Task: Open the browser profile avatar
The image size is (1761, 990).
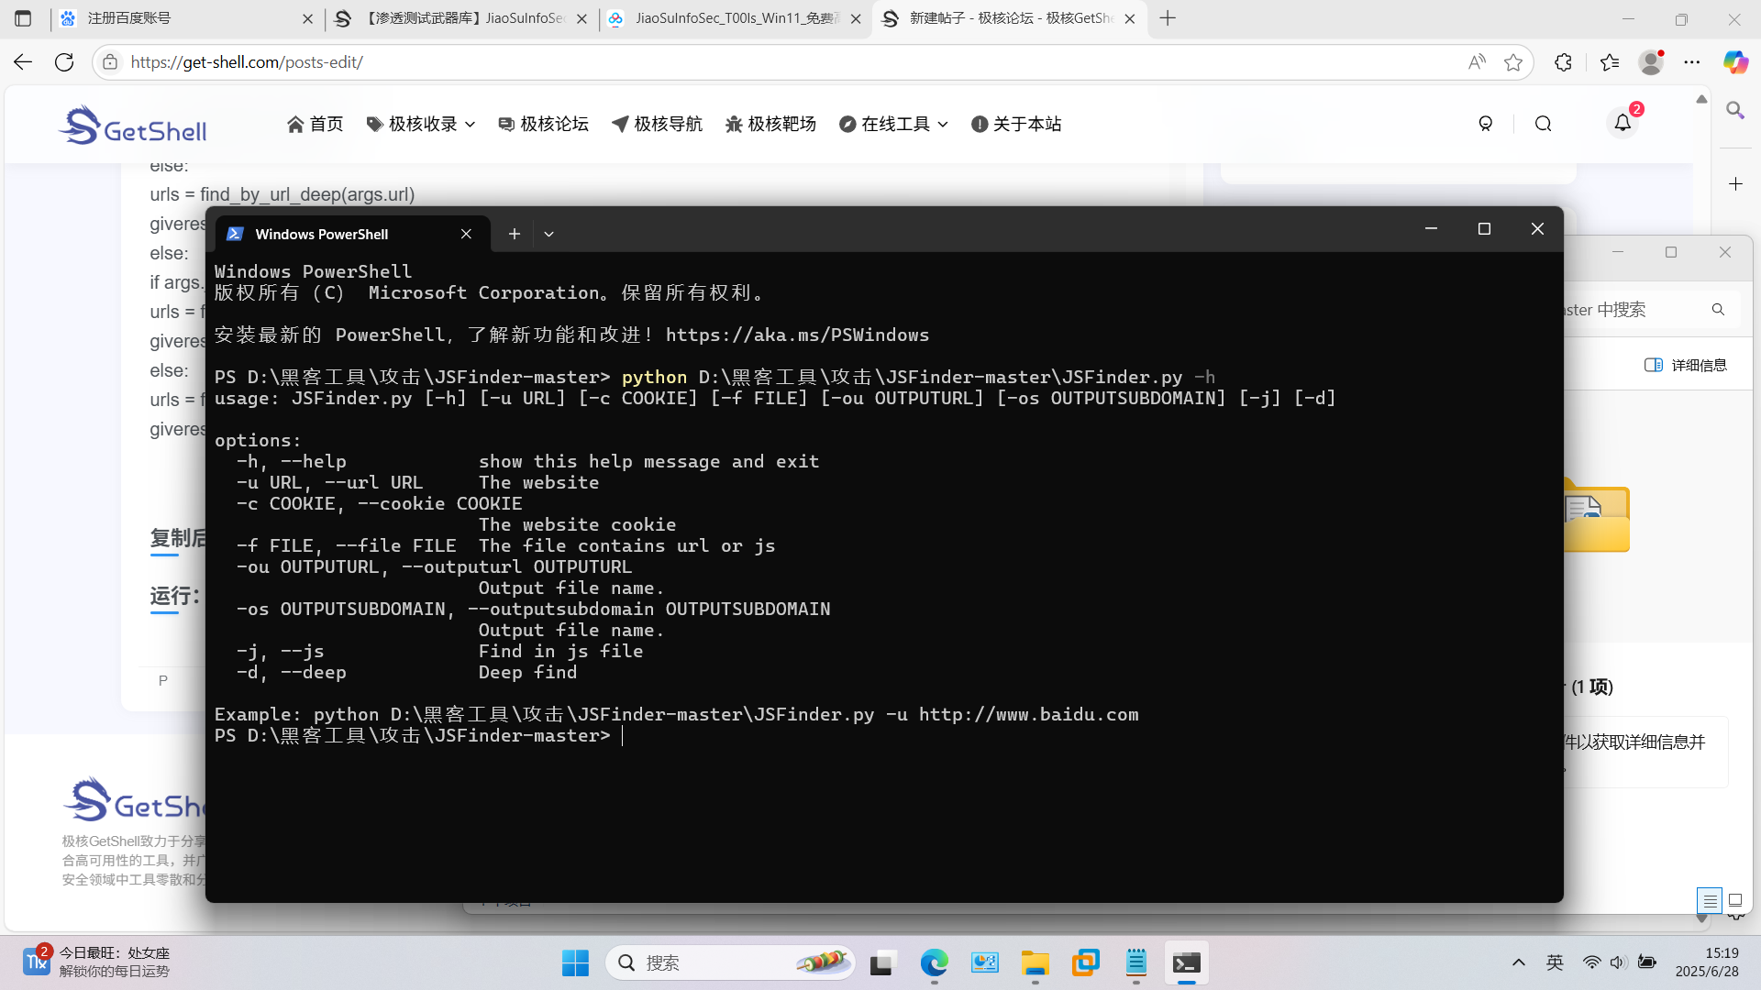Action: [1651, 61]
